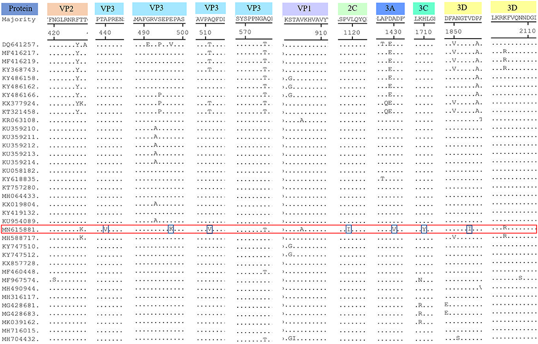Click the VP3 label above SYSPPNGAQ

click(254, 8)
